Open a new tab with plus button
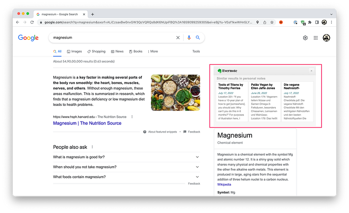The width and height of the screenshot is (349, 213). 92,14
